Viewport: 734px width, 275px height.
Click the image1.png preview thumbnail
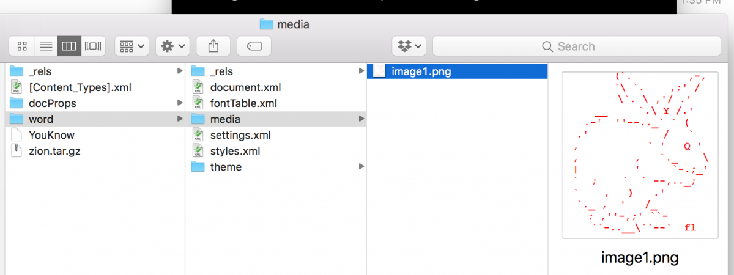639,155
